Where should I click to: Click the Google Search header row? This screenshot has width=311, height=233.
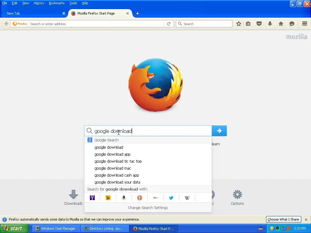click(148, 140)
